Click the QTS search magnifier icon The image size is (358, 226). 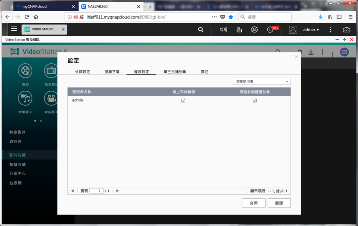coord(201,30)
